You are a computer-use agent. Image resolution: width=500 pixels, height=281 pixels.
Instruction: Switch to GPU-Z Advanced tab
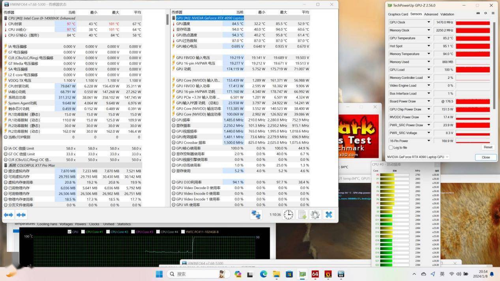coord(431,14)
